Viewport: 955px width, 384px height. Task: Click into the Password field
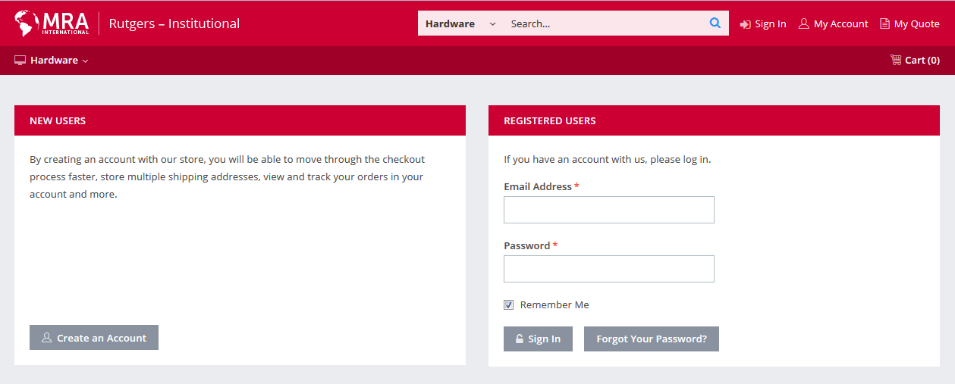608,269
